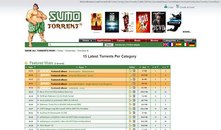Switch language with the French flag
221x130 pixels.
point(172,44)
